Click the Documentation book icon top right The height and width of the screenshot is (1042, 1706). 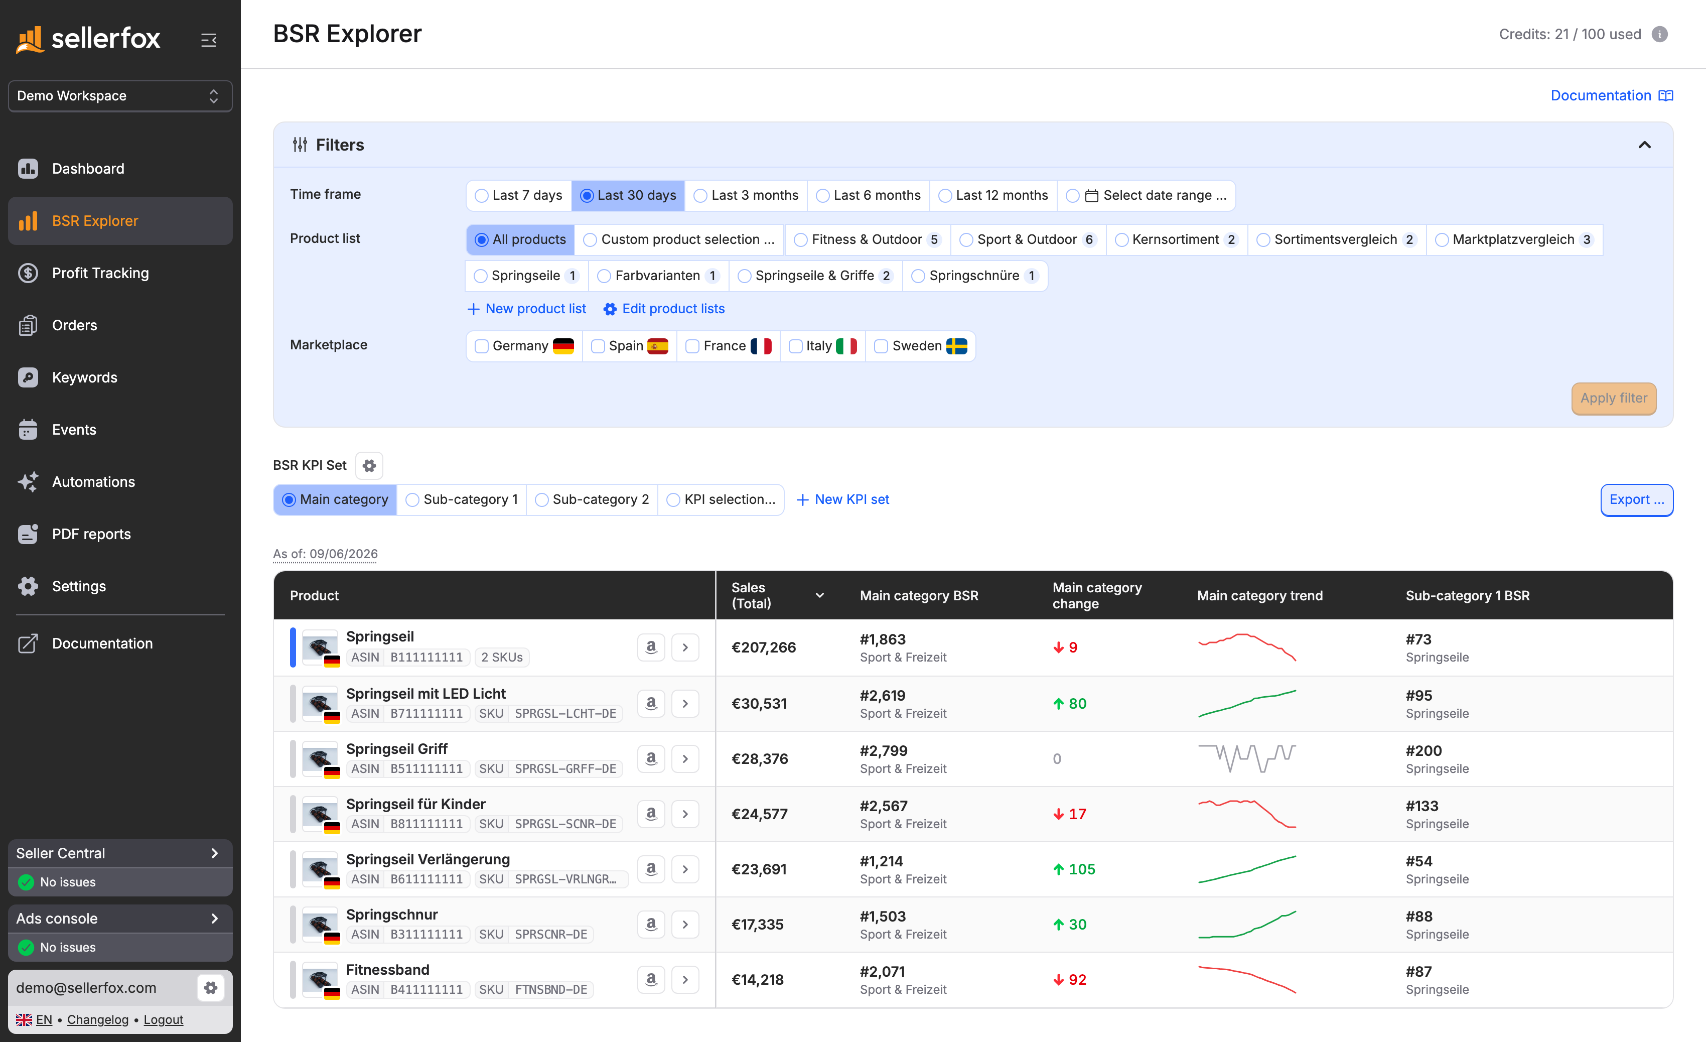1666,95
